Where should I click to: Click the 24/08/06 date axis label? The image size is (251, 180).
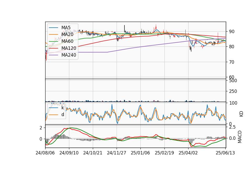click(x=45, y=153)
